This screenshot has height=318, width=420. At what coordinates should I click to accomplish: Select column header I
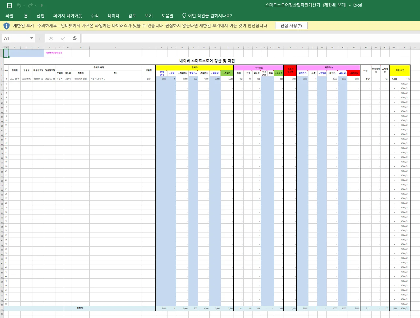pos(116,47)
